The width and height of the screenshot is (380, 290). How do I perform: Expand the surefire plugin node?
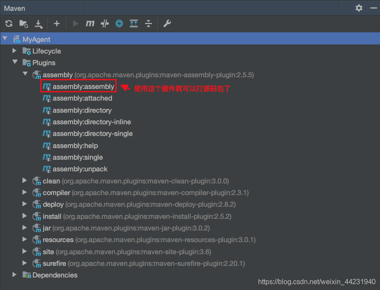25,263
